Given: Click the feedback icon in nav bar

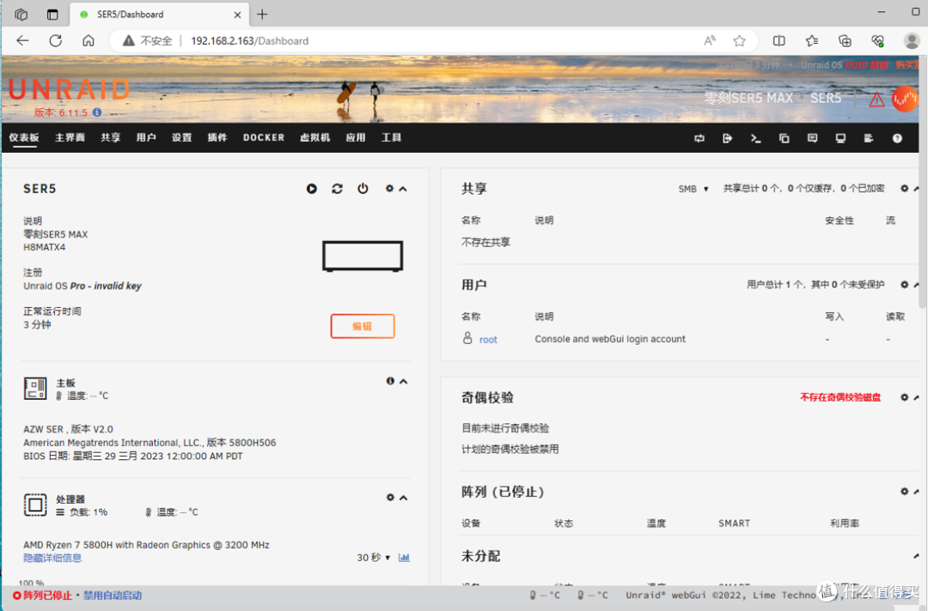Looking at the screenshot, I should pos(813,138).
